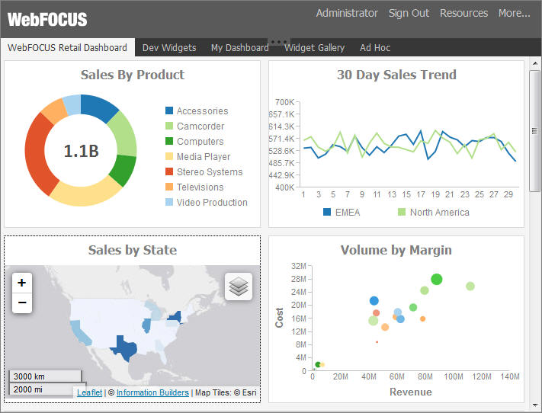Click Sign Out in the header
Viewport: 542px width, 413px height.
[409, 13]
